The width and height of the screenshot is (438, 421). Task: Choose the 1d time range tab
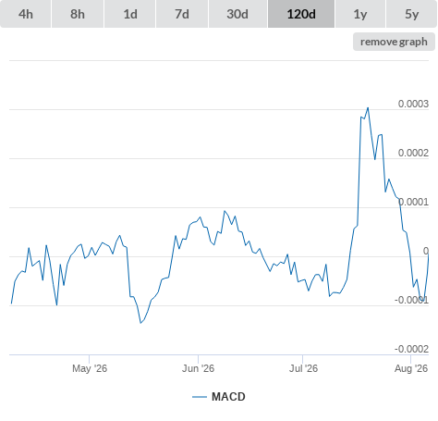(x=130, y=14)
